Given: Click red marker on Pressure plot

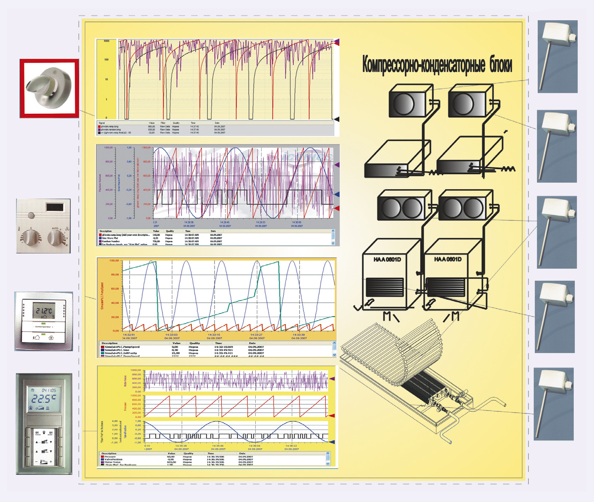Looking at the screenshot, I should point(332,416).
